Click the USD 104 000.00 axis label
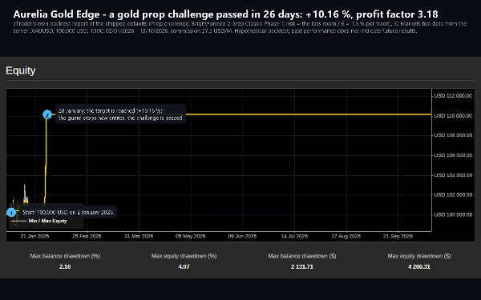Viewport: 481px width, 300px height. click(x=453, y=175)
